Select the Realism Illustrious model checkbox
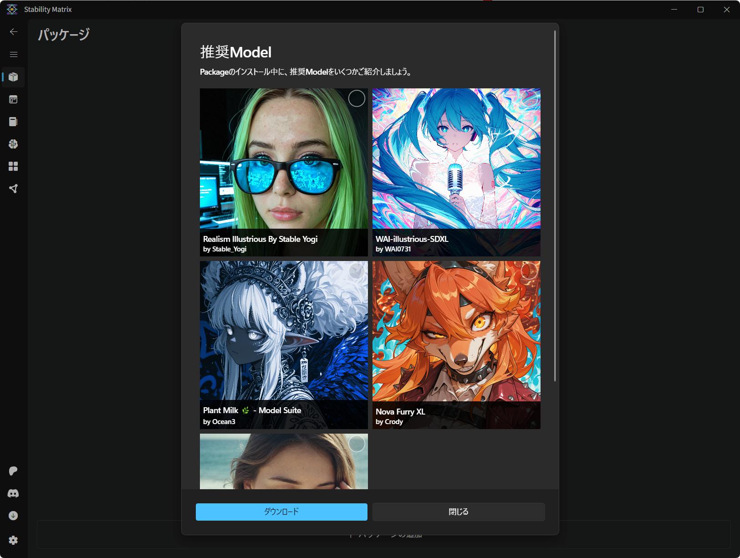This screenshot has width=740, height=558. pos(357,98)
